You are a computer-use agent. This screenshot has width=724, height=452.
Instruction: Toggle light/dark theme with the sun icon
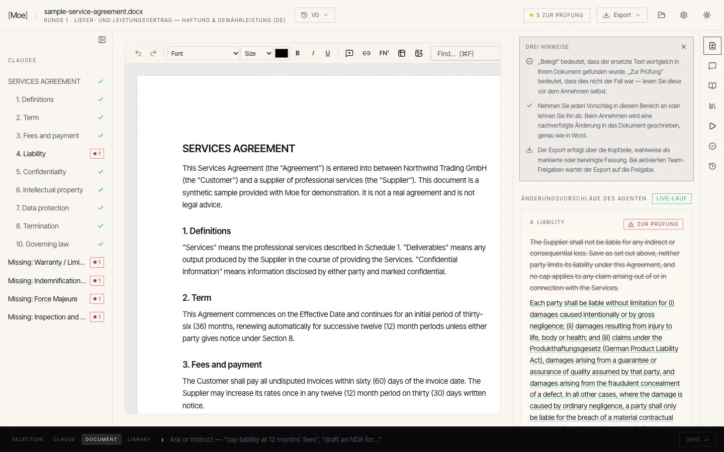[x=707, y=15]
